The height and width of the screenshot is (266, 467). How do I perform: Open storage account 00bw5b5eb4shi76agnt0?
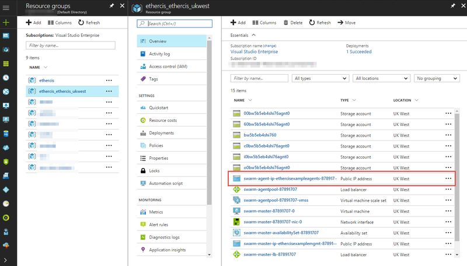267,113
